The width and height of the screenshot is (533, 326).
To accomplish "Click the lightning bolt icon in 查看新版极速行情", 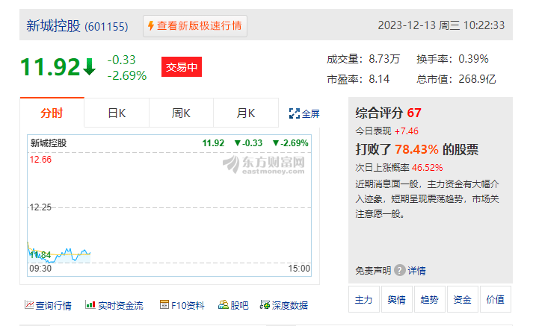I will point(151,26).
